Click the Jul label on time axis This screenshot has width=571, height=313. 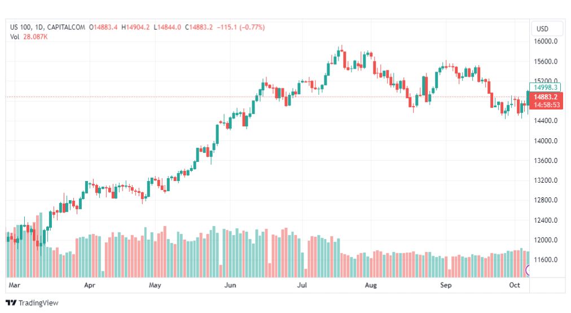tap(302, 285)
